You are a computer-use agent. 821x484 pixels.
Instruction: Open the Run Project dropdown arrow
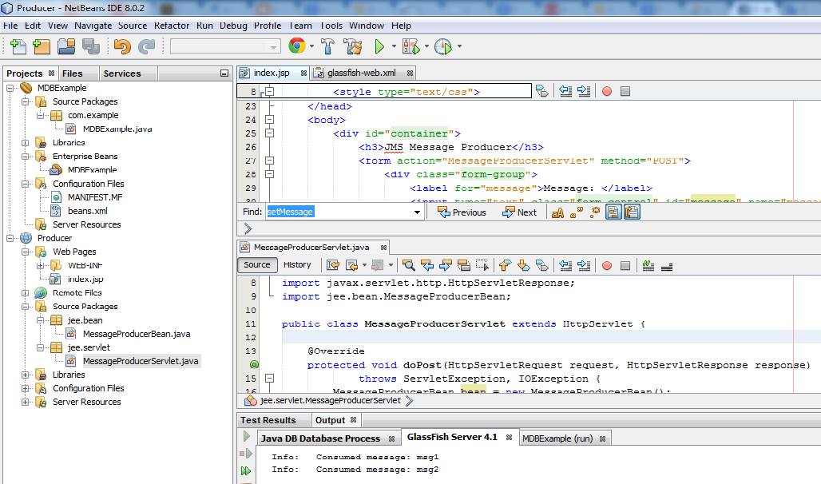tap(394, 46)
